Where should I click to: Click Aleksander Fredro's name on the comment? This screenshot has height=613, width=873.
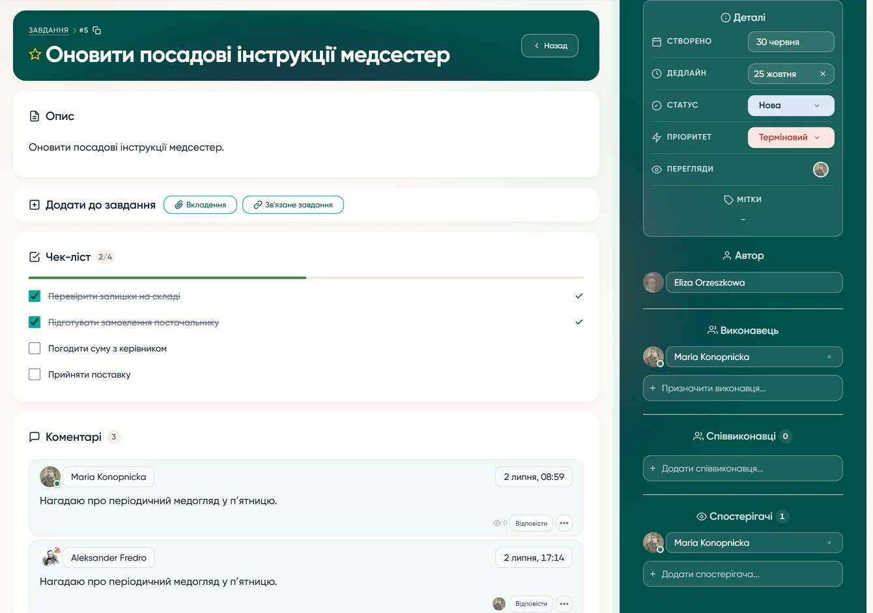pyautogui.click(x=109, y=558)
